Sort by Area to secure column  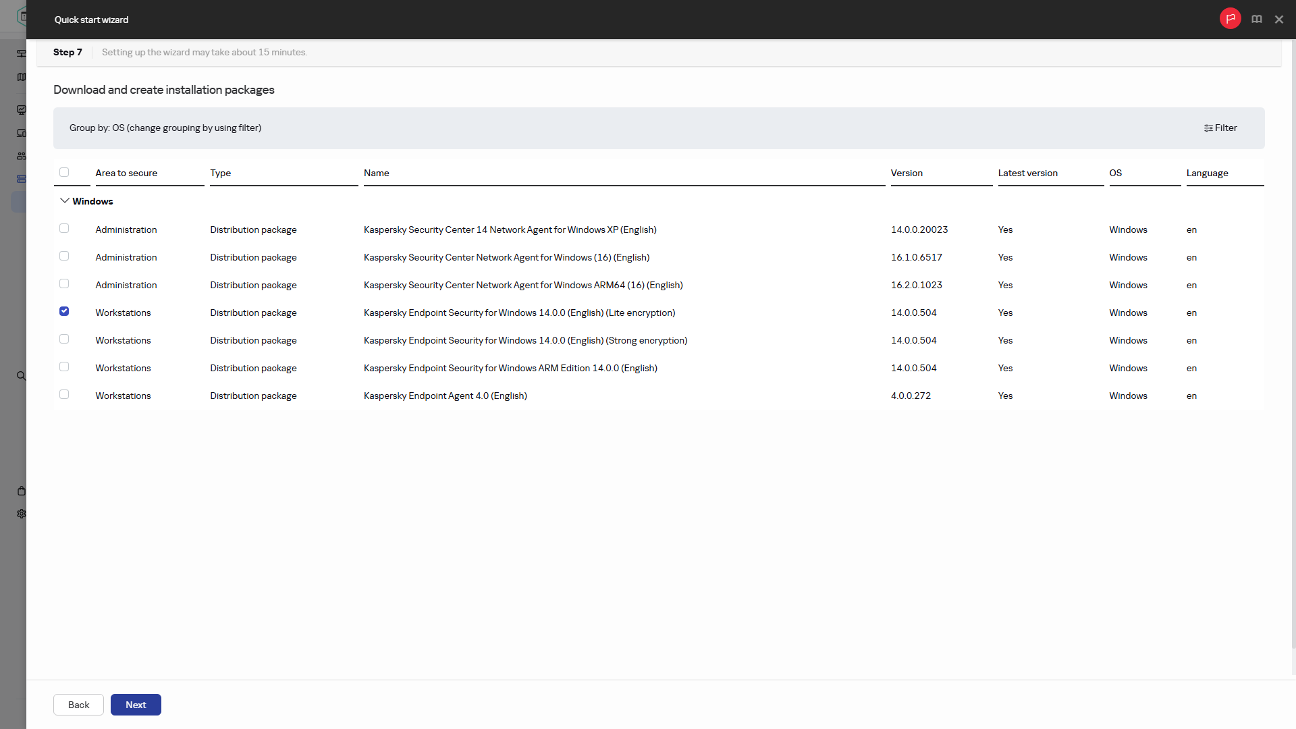[126, 173]
